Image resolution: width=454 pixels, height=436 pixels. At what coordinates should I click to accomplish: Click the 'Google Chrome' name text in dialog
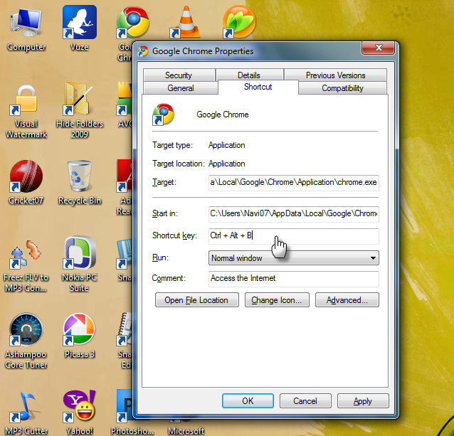point(223,115)
